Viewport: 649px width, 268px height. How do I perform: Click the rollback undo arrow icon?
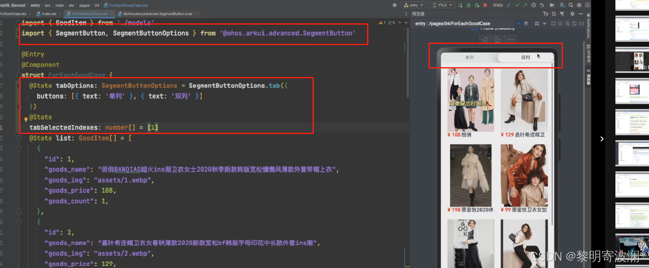coord(542,5)
